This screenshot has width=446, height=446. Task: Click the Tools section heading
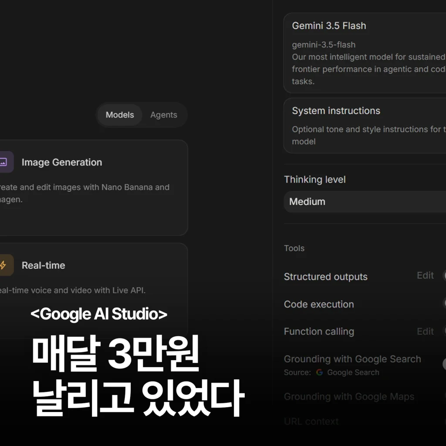coord(294,248)
